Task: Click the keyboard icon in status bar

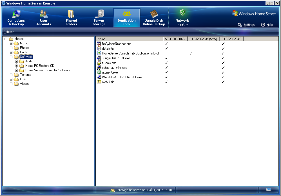Action: coord(268,189)
